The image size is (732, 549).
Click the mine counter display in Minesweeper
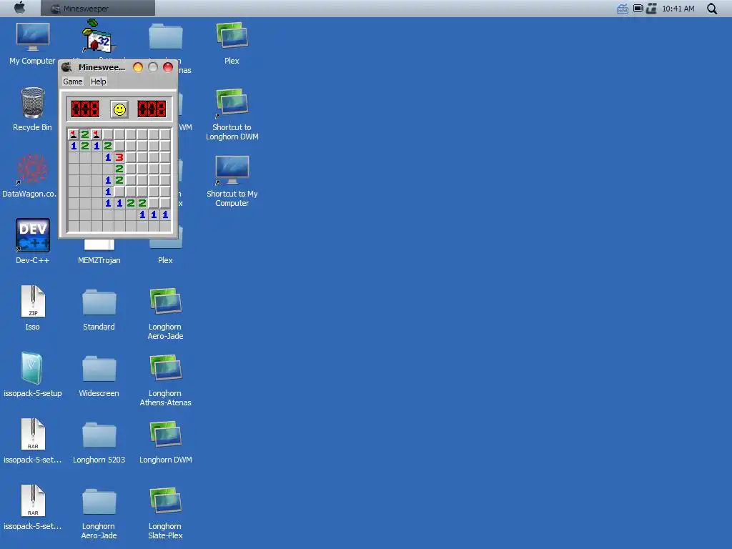pyautogui.click(x=85, y=109)
